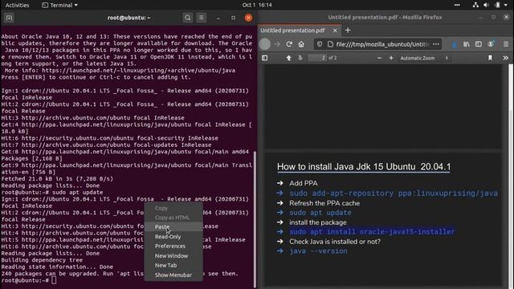Click the blue download icon in Firefox toolbar
514x289 pixels.
(454, 45)
